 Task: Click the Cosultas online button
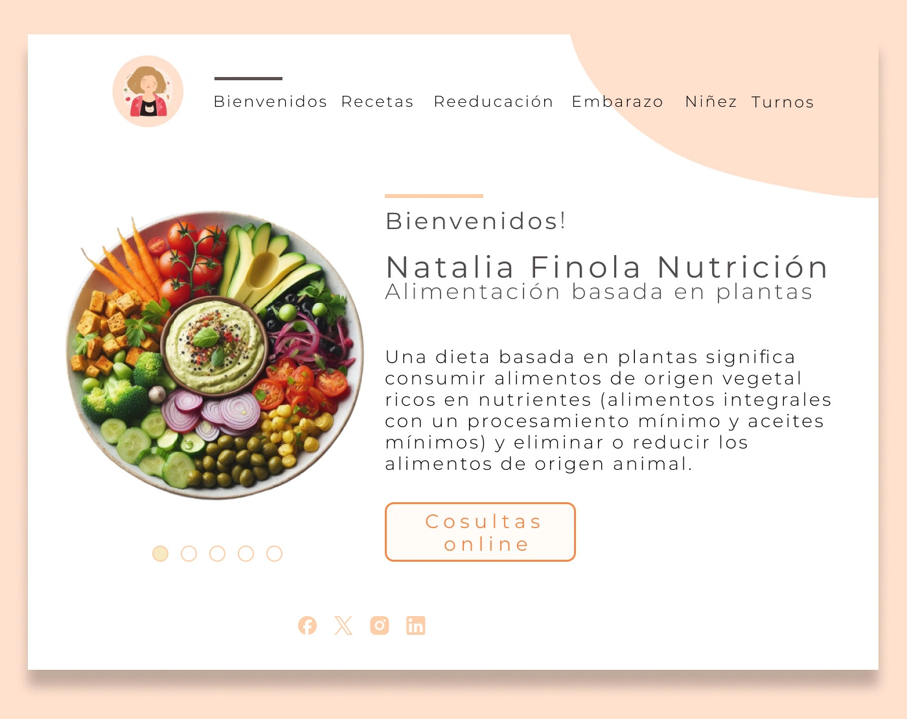click(x=480, y=532)
